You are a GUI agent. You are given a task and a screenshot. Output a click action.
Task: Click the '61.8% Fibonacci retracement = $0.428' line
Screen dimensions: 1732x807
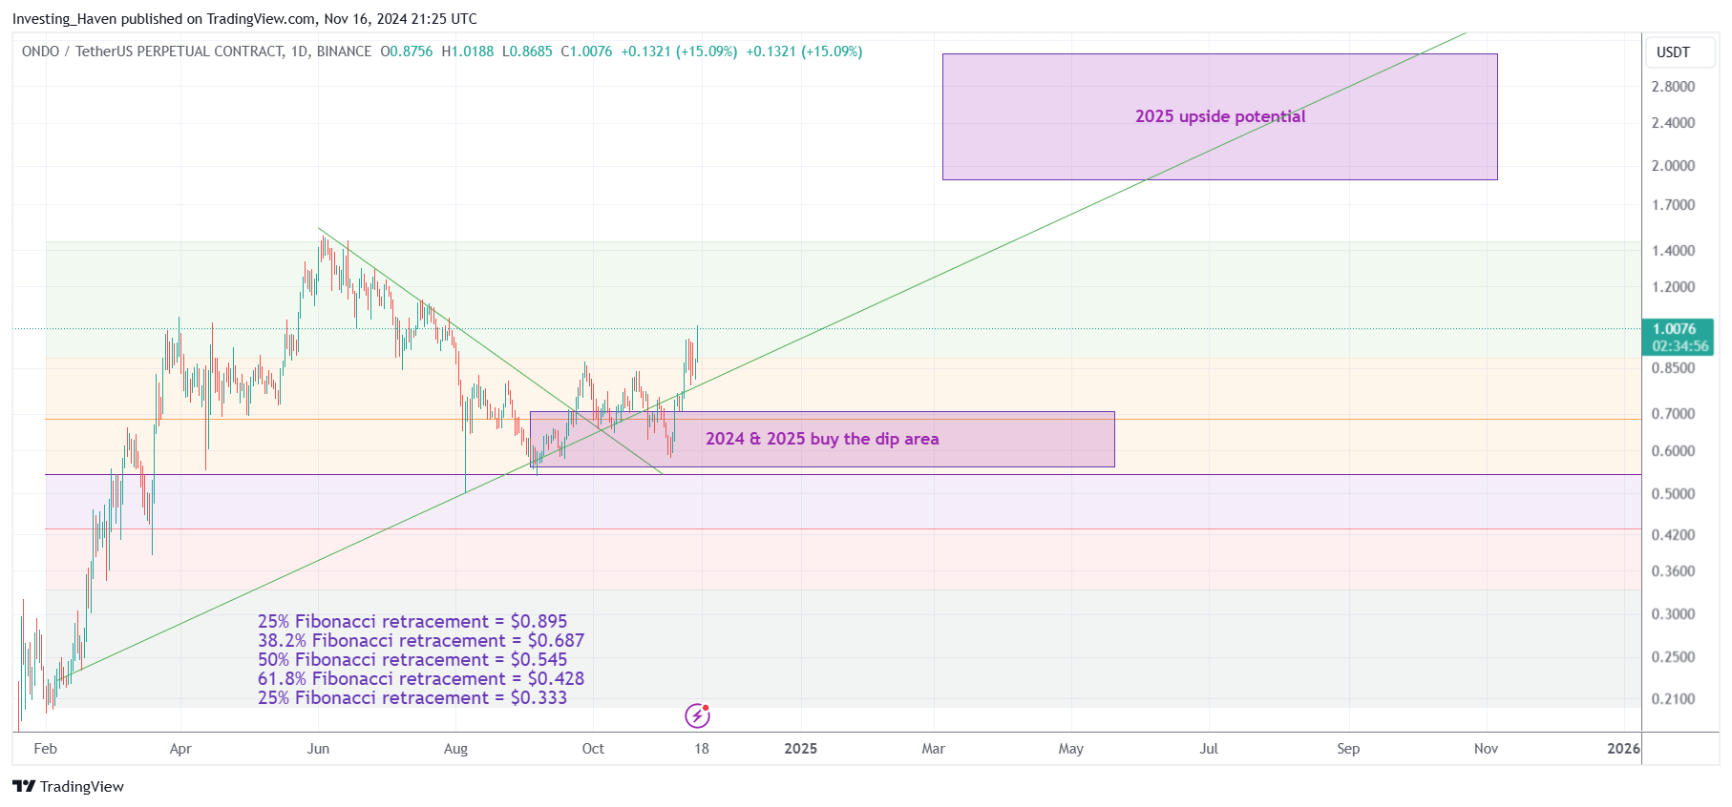tap(421, 679)
